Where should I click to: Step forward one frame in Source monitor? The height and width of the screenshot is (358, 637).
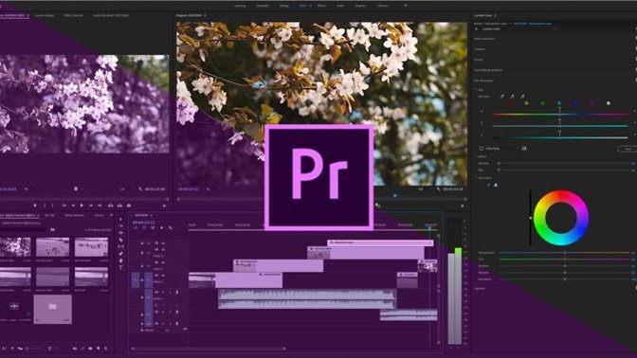91,206
